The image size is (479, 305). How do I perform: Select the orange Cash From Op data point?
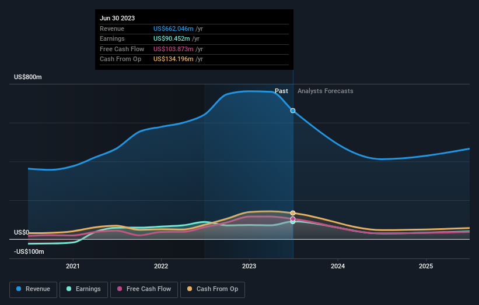[x=293, y=213]
